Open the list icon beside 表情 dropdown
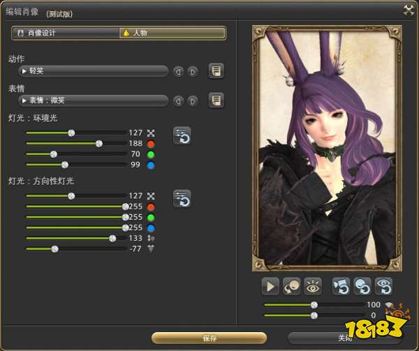419x351 pixels. pyautogui.click(x=216, y=100)
